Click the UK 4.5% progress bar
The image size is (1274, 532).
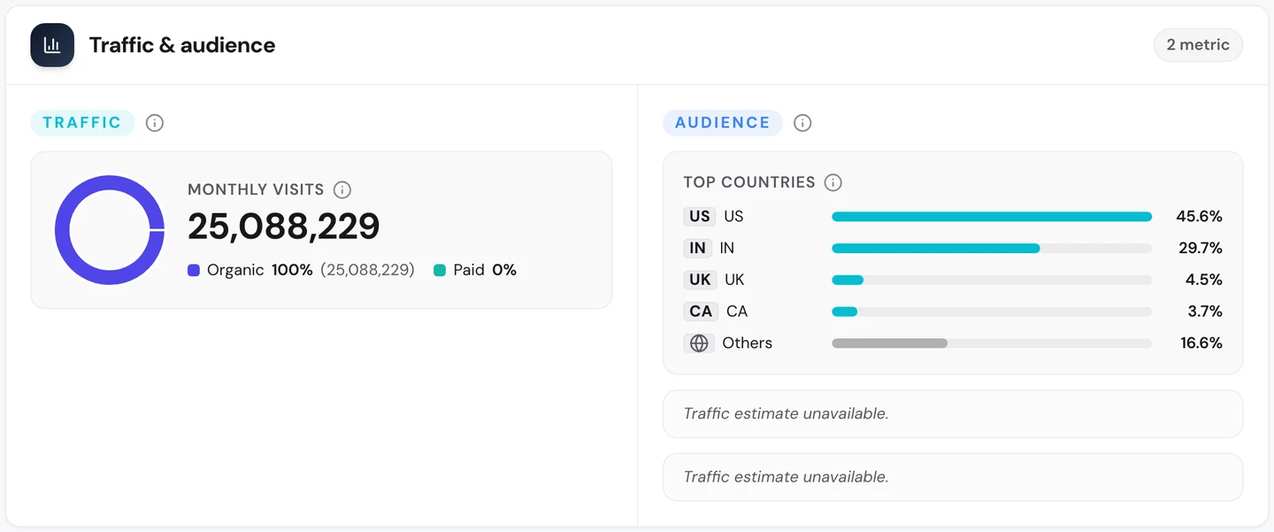992,280
